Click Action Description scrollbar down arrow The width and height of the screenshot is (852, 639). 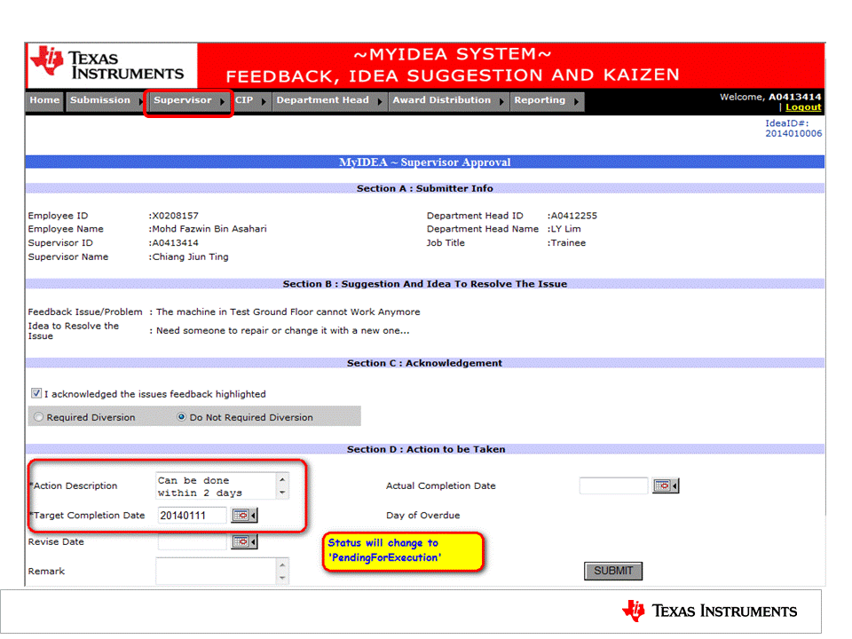(282, 493)
